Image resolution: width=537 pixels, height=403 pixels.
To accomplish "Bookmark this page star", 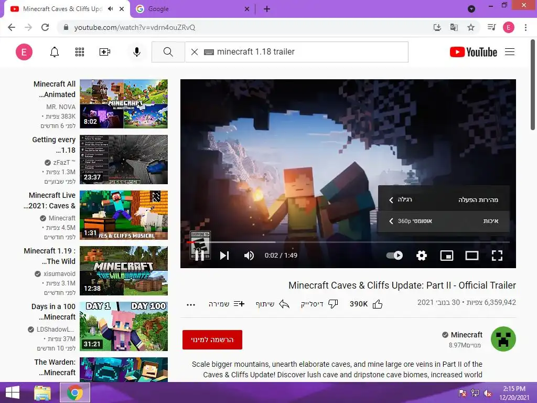I will pos(471,27).
